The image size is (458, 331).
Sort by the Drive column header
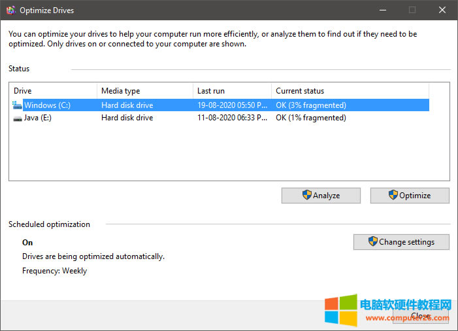click(53, 91)
